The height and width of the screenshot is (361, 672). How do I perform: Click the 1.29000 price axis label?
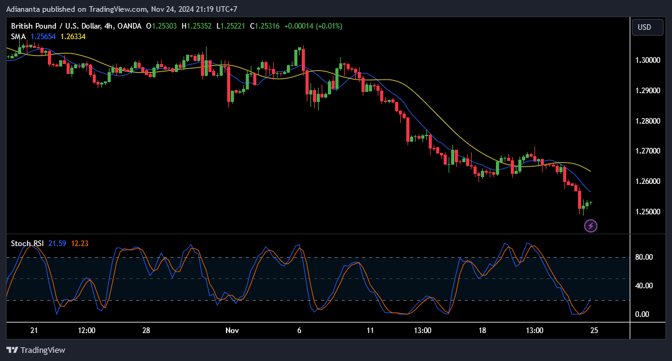click(x=648, y=91)
